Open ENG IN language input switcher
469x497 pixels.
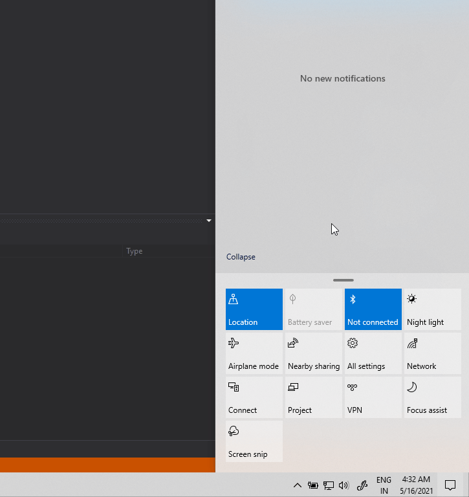pos(384,485)
